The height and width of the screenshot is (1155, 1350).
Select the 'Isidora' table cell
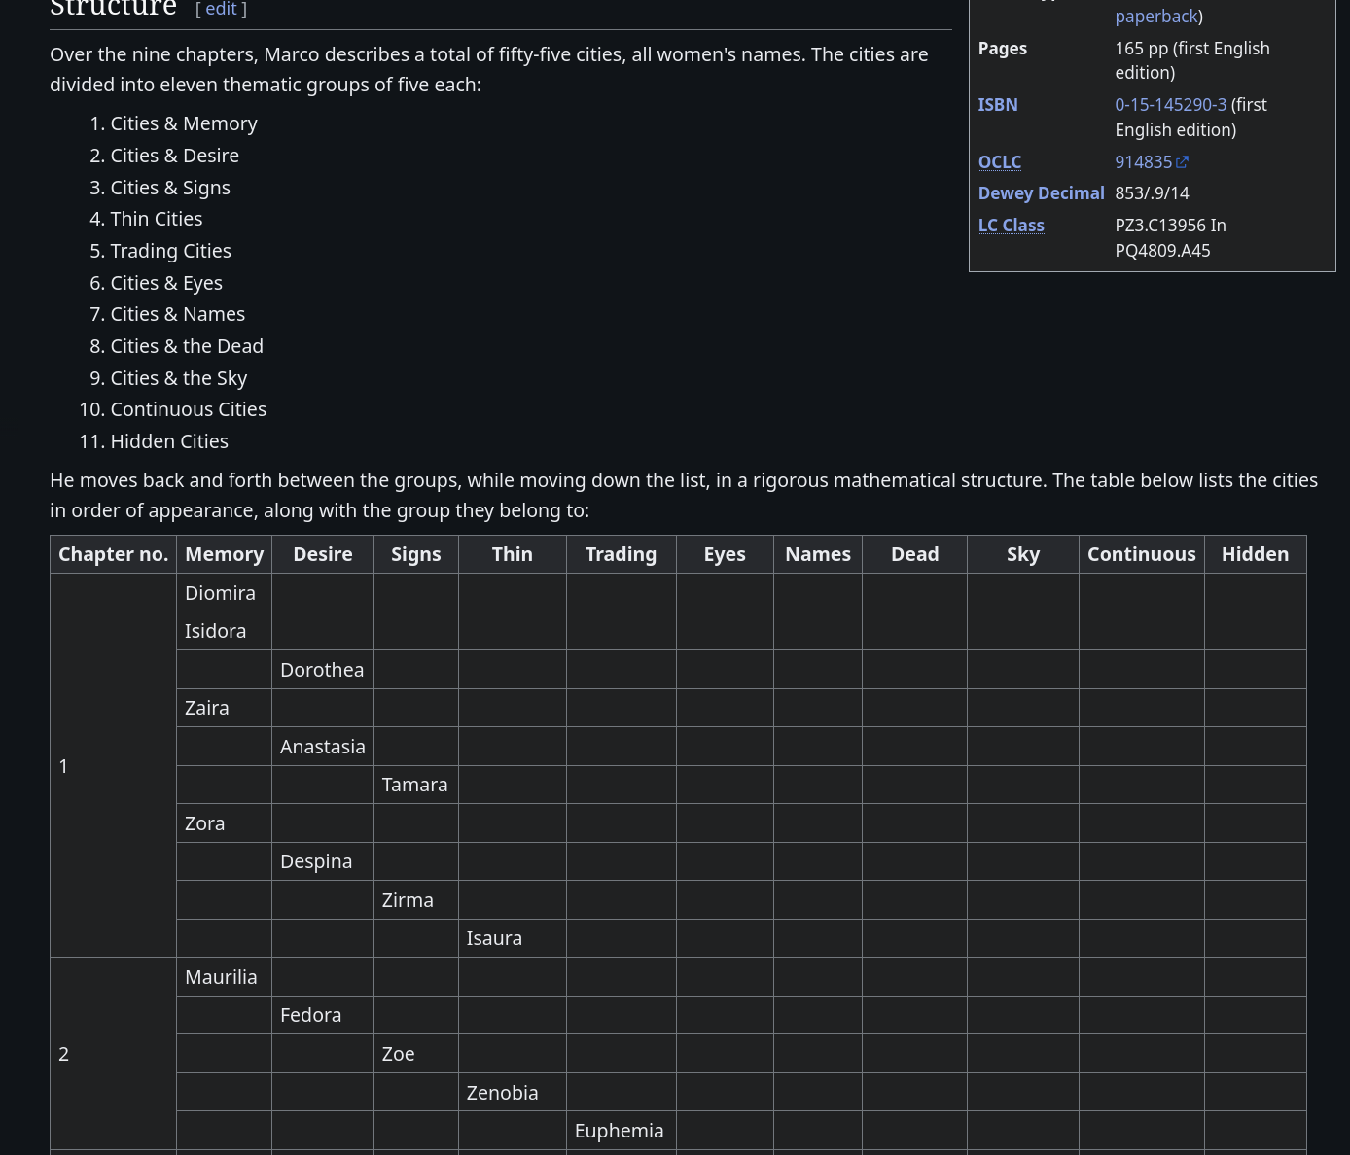point(225,631)
